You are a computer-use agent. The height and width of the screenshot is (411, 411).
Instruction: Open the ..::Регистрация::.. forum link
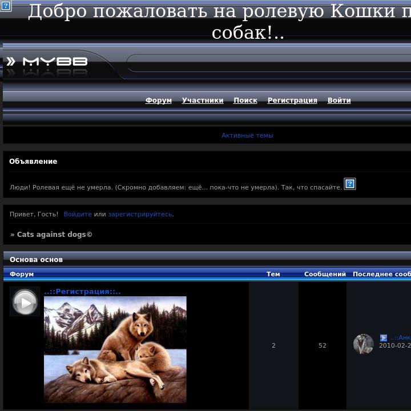82,292
